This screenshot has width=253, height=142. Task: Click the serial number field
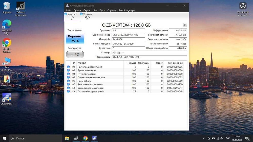(x=128, y=35)
